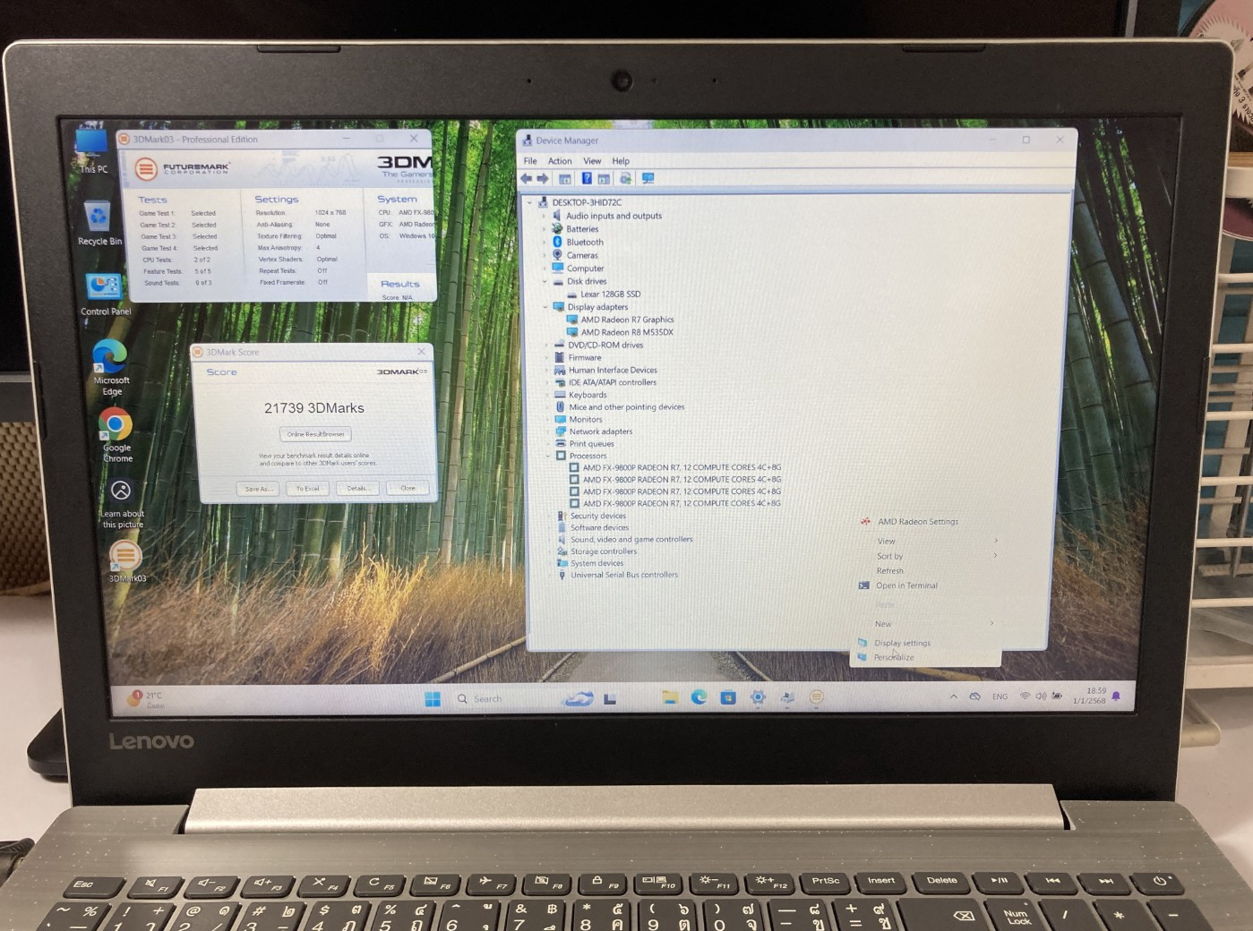The height and width of the screenshot is (931, 1253).
Task: Click the Back arrow in Device Manager toolbar
Action: tap(527, 179)
